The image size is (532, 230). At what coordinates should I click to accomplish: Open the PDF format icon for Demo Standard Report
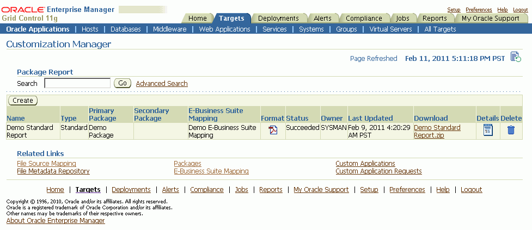[x=273, y=130]
